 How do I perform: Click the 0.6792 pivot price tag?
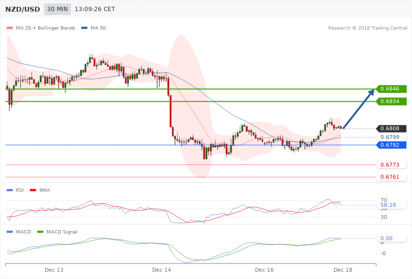(392, 145)
